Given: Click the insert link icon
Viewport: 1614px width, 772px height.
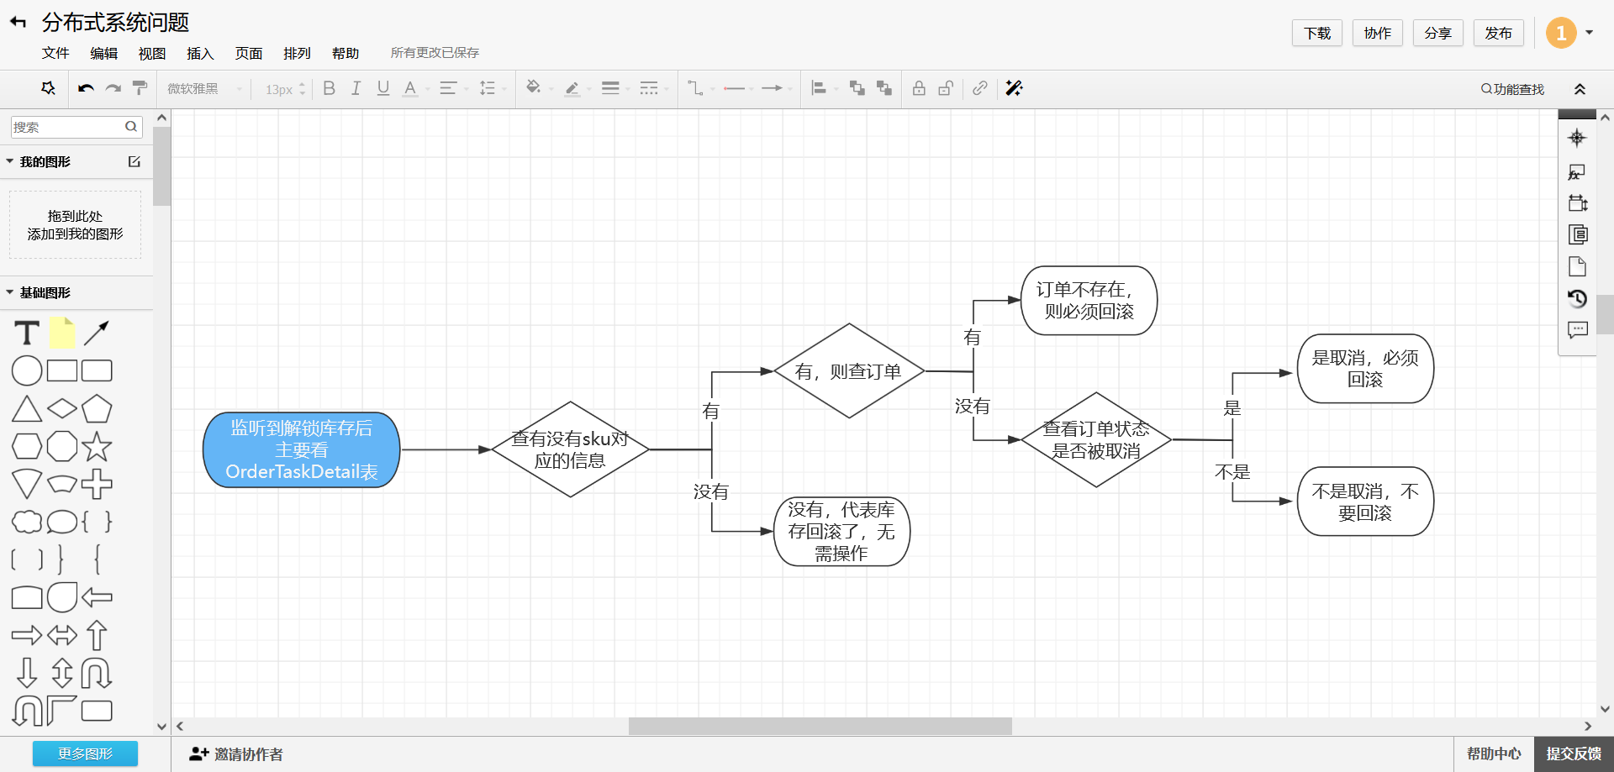Looking at the screenshot, I should pos(980,88).
